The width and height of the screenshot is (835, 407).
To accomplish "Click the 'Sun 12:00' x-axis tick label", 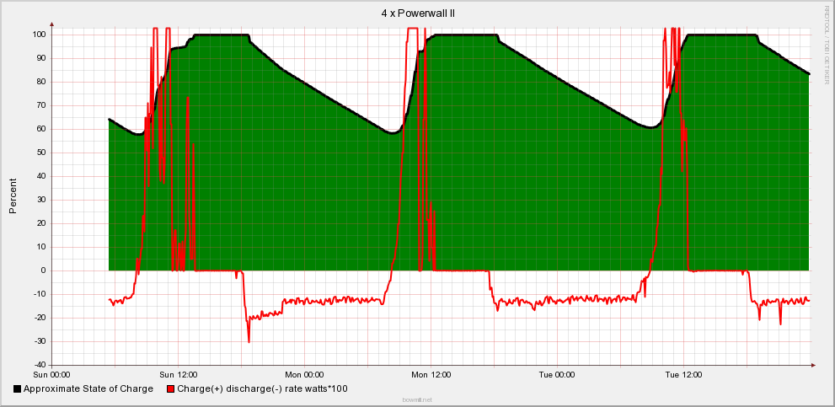I will [178, 375].
